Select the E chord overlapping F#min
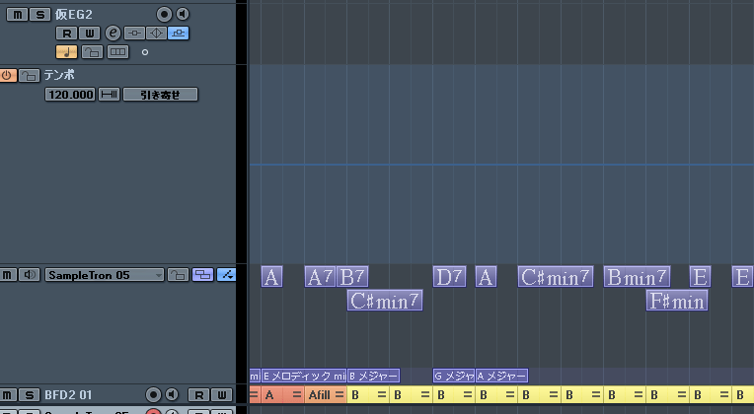The width and height of the screenshot is (754, 414). 700,277
